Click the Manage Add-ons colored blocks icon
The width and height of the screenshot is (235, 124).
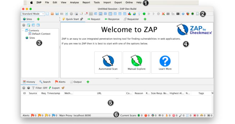tap(129, 14)
